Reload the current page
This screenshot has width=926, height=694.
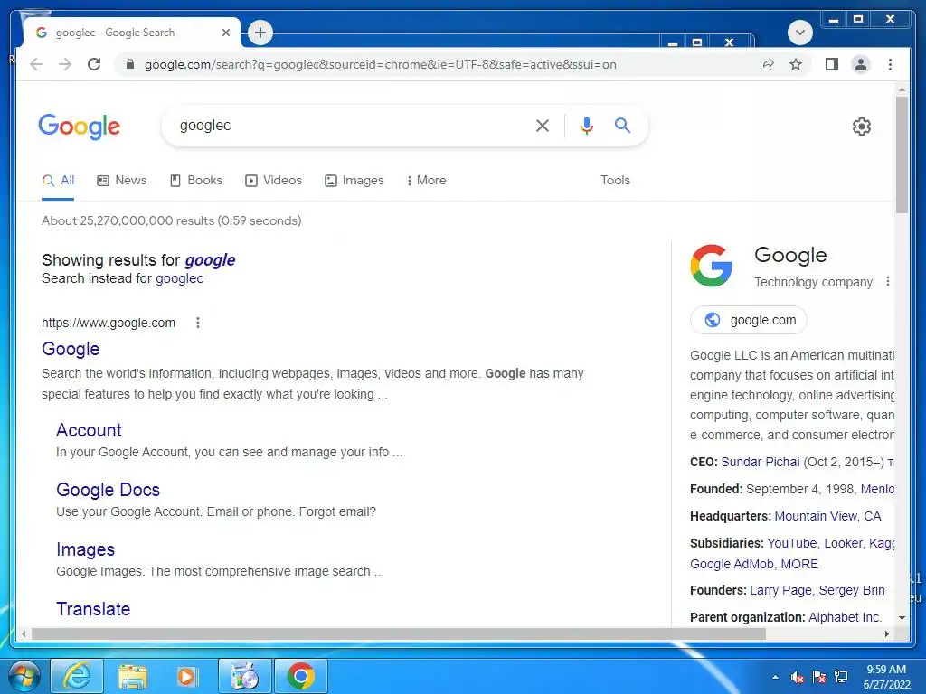click(x=94, y=64)
